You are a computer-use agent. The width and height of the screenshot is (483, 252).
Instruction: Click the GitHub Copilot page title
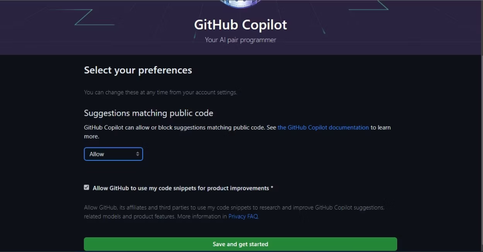pos(241,25)
